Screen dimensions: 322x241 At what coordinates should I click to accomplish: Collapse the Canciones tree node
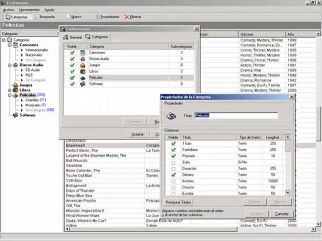(x=10, y=45)
